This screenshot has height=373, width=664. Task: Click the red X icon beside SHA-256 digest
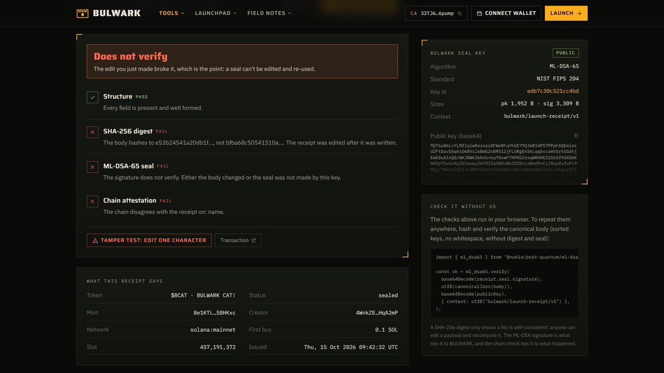[x=92, y=132]
